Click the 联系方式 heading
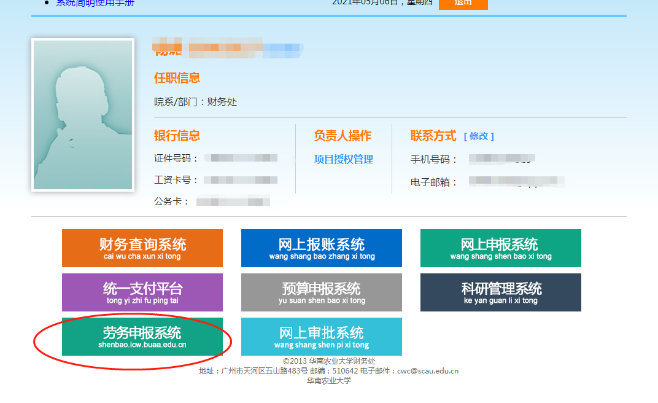This screenshot has width=658, height=403. point(433,136)
